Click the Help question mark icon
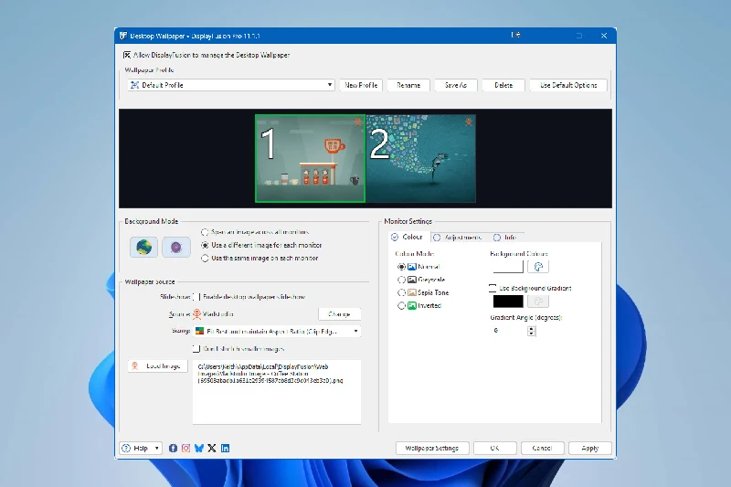 126,448
